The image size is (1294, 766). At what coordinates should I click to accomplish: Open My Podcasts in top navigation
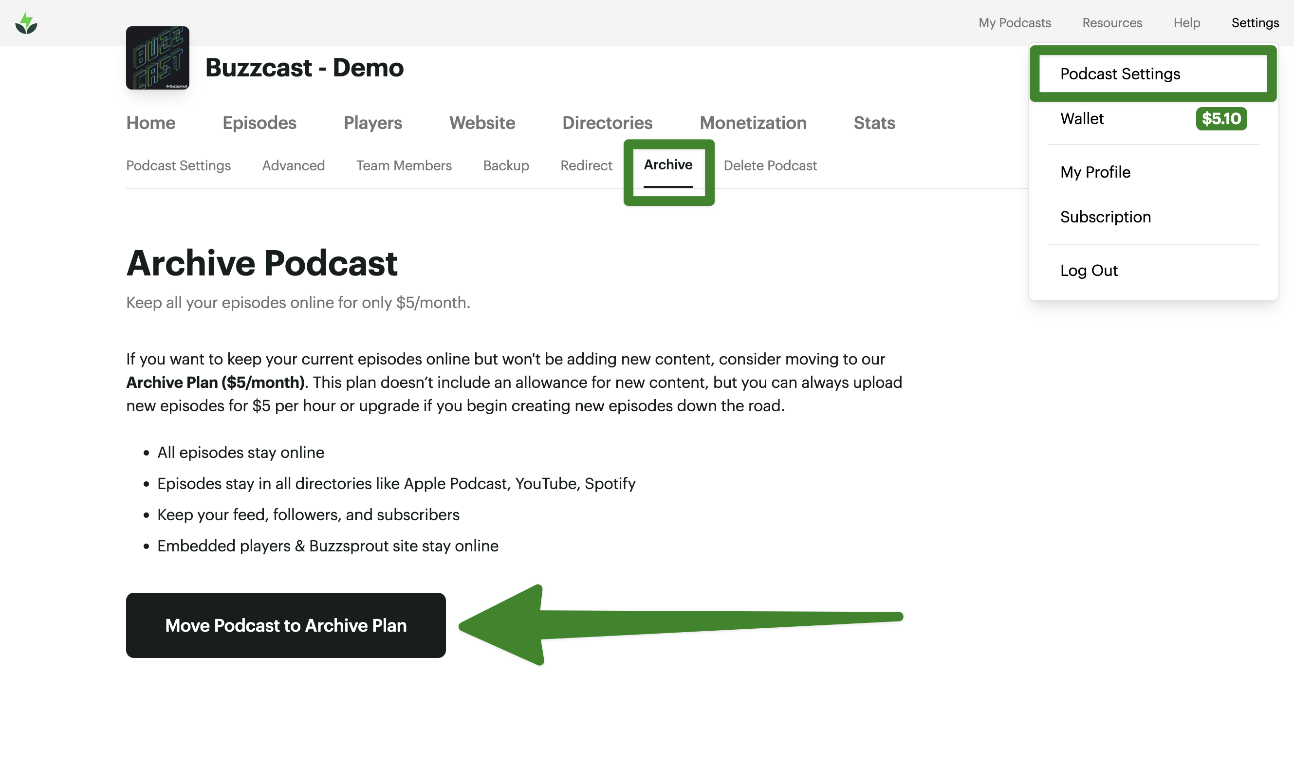(1014, 23)
